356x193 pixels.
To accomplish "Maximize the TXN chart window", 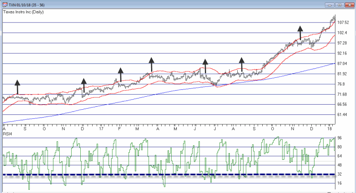I will pyautogui.click(x=340, y=5).
